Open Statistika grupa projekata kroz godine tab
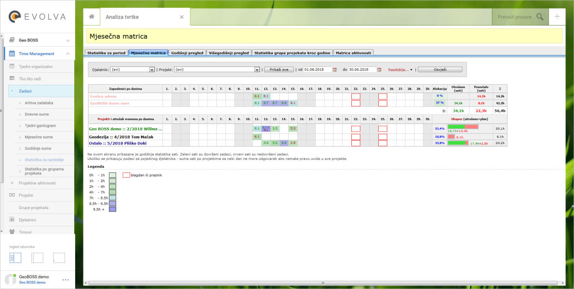This screenshot has height=289, width=574. tap(292, 53)
